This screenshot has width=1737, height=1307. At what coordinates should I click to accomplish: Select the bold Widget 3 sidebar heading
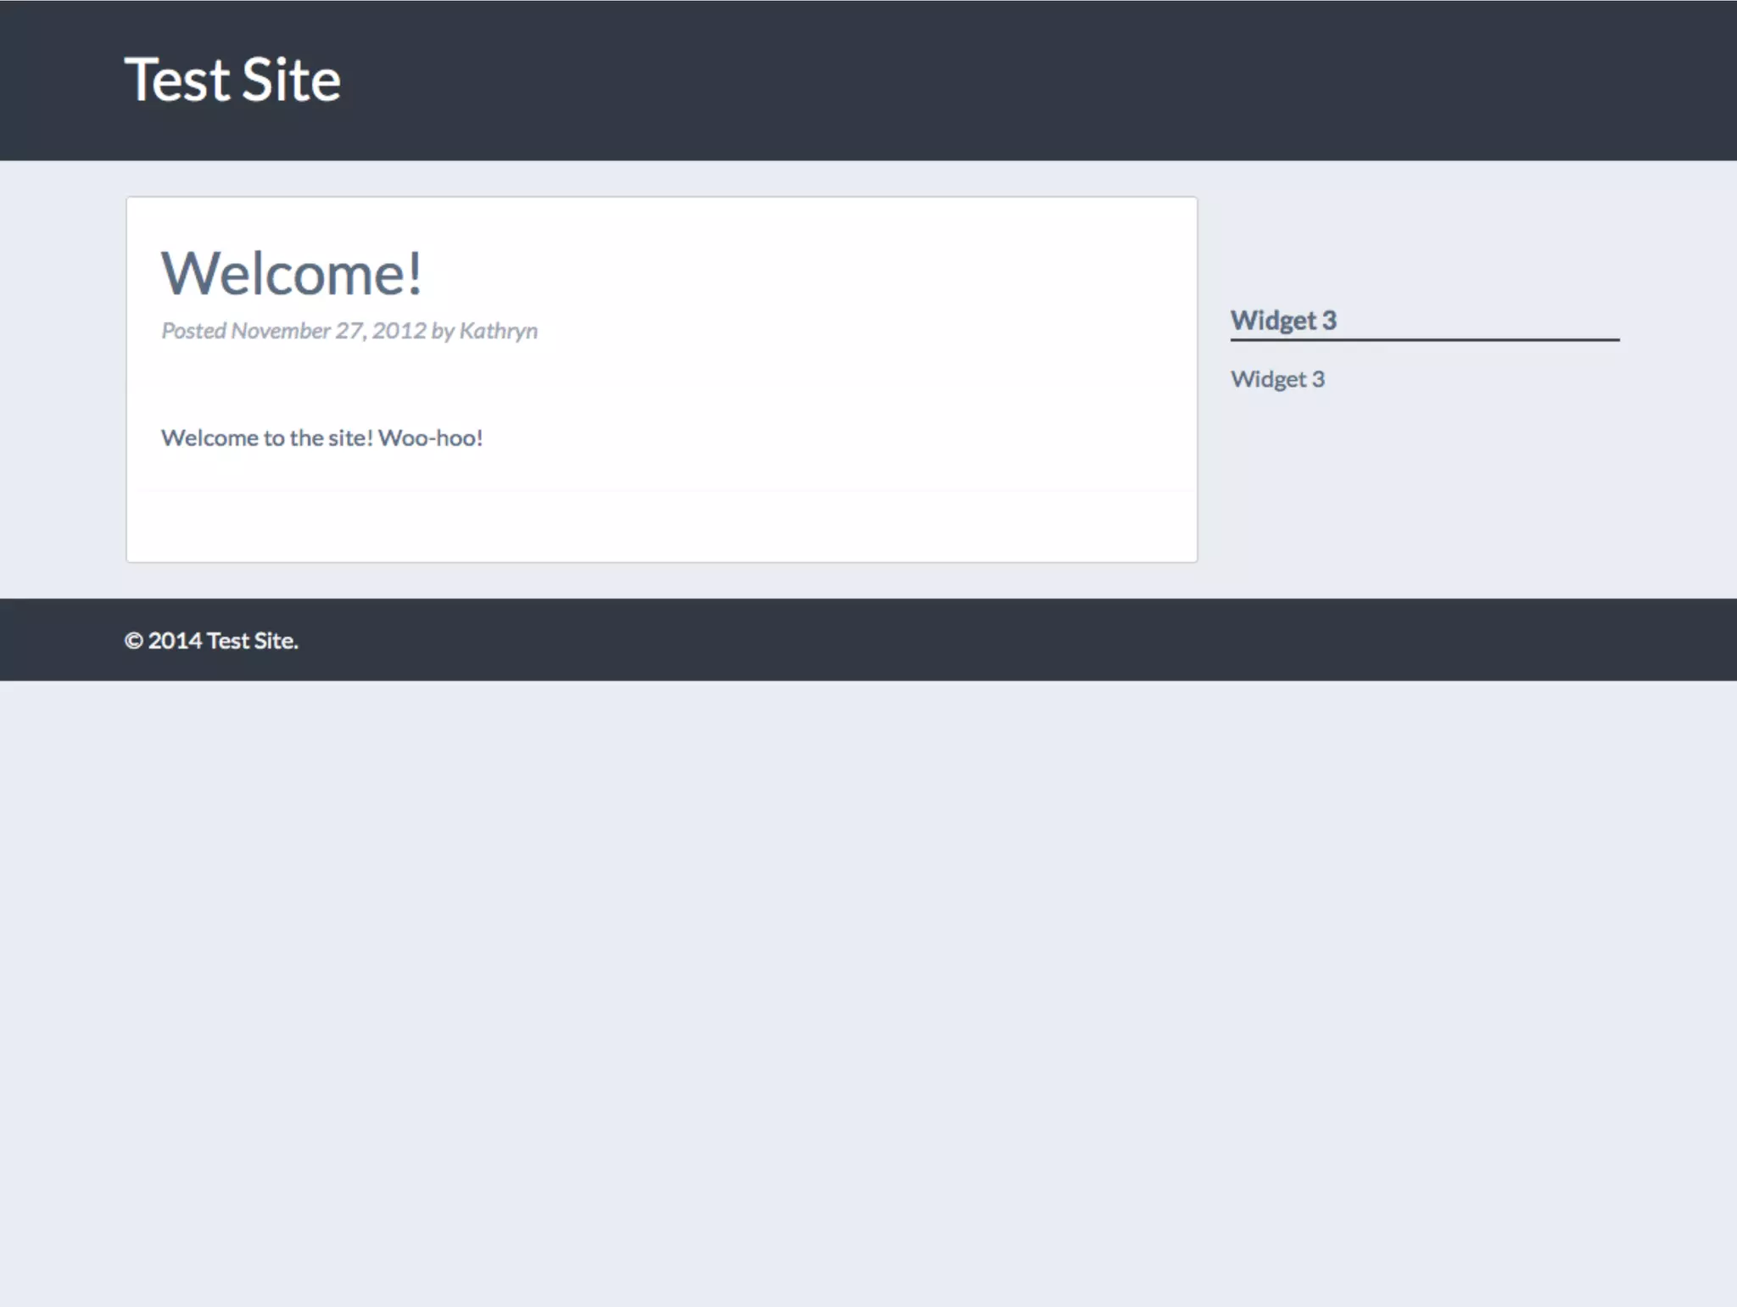tap(1282, 320)
